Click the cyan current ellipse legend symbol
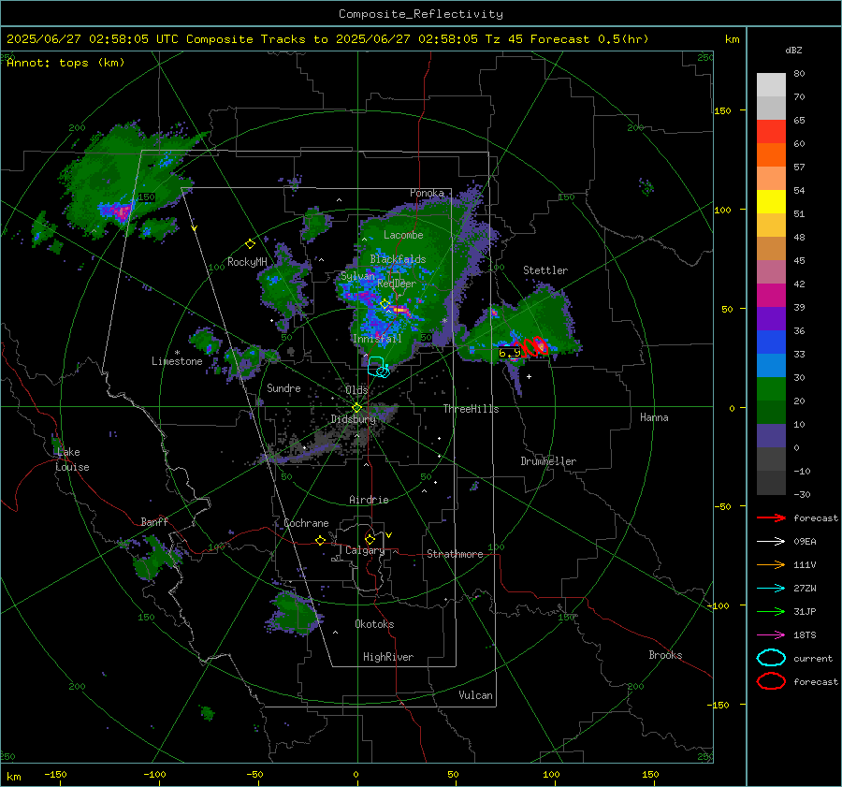 coord(771,658)
